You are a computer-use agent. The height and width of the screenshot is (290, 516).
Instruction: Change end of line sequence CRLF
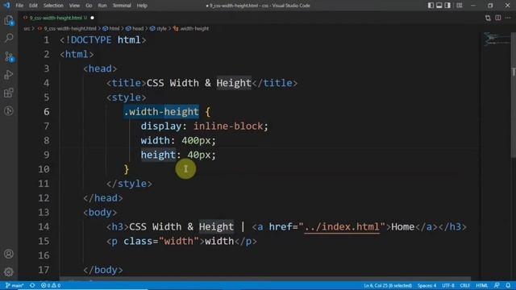pos(465,285)
